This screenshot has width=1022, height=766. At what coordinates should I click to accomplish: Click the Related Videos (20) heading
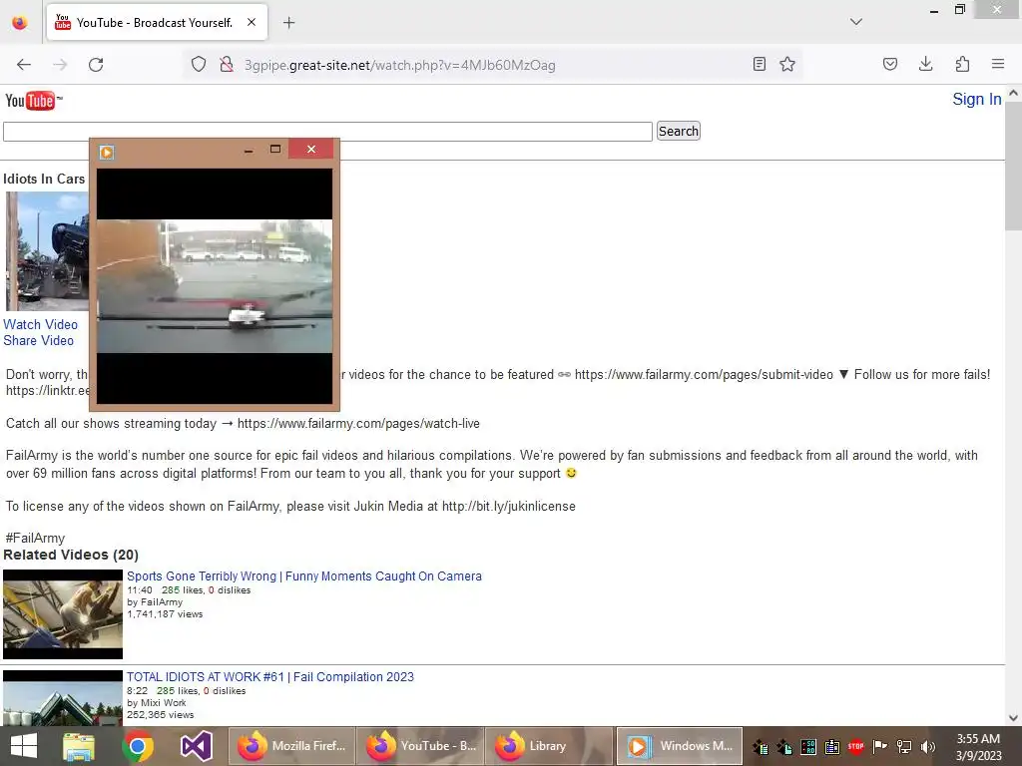pyautogui.click(x=71, y=555)
